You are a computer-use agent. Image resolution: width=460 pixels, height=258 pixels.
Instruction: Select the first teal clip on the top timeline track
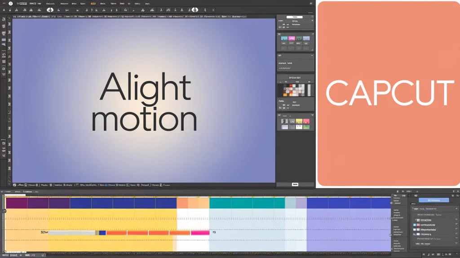click(220, 203)
